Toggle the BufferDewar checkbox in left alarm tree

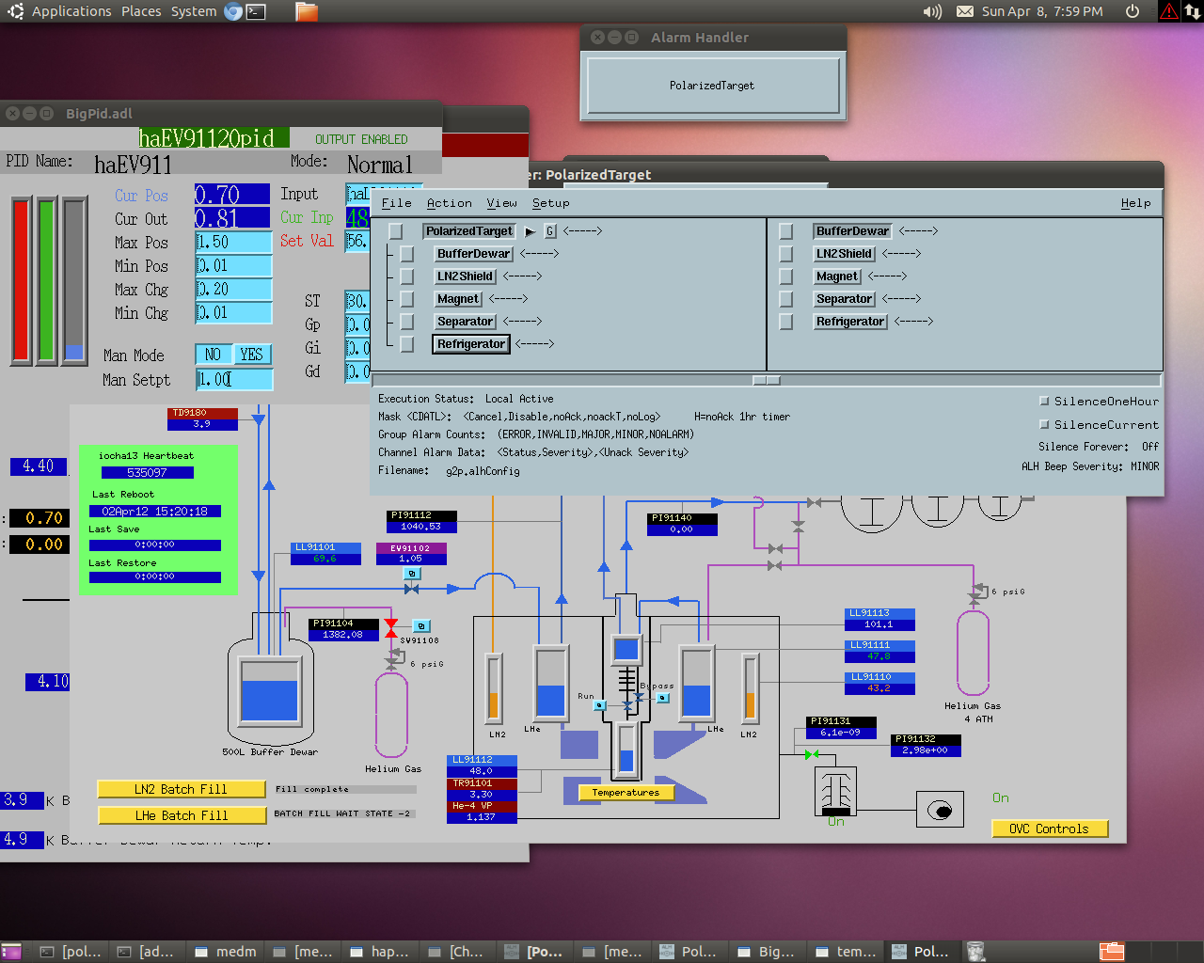click(x=407, y=254)
